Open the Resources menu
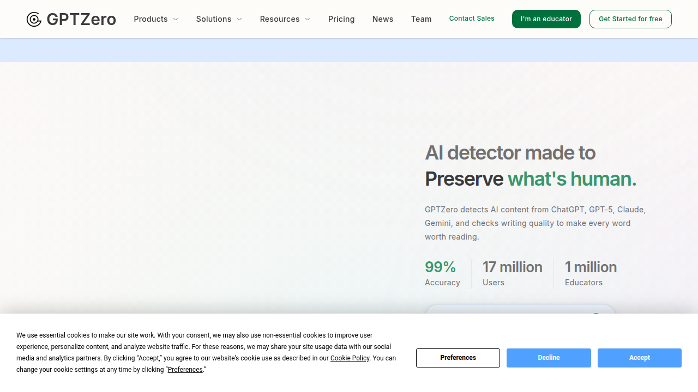The height and width of the screenshot is (392, 698). (x=285, y=19)
